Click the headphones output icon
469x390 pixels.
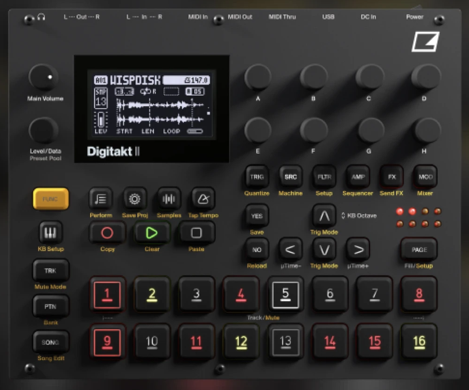coord(41,17)
